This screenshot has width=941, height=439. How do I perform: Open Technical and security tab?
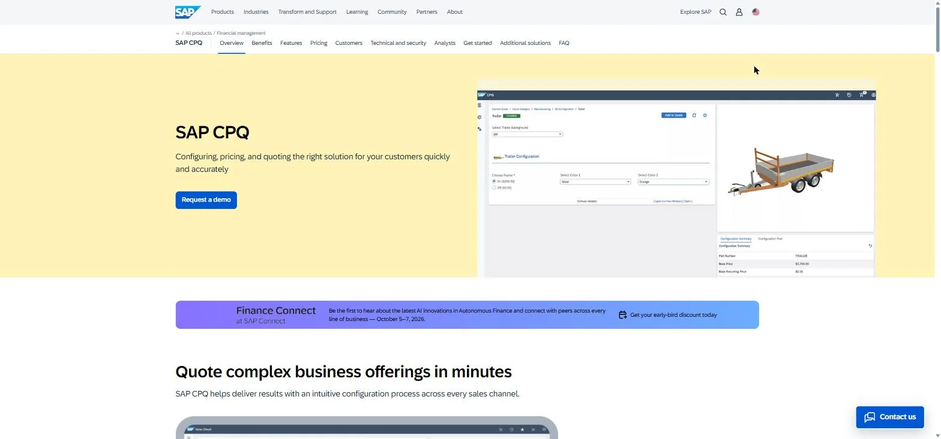point(398,43)
